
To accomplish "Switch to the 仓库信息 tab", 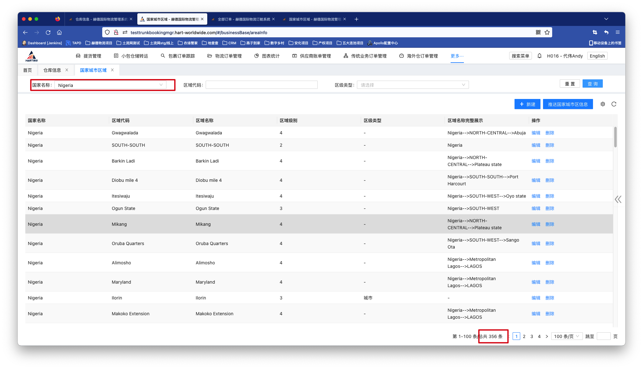I will [52, 70].
